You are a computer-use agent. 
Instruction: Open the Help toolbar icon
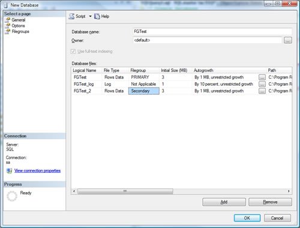(x=97, y=16)
